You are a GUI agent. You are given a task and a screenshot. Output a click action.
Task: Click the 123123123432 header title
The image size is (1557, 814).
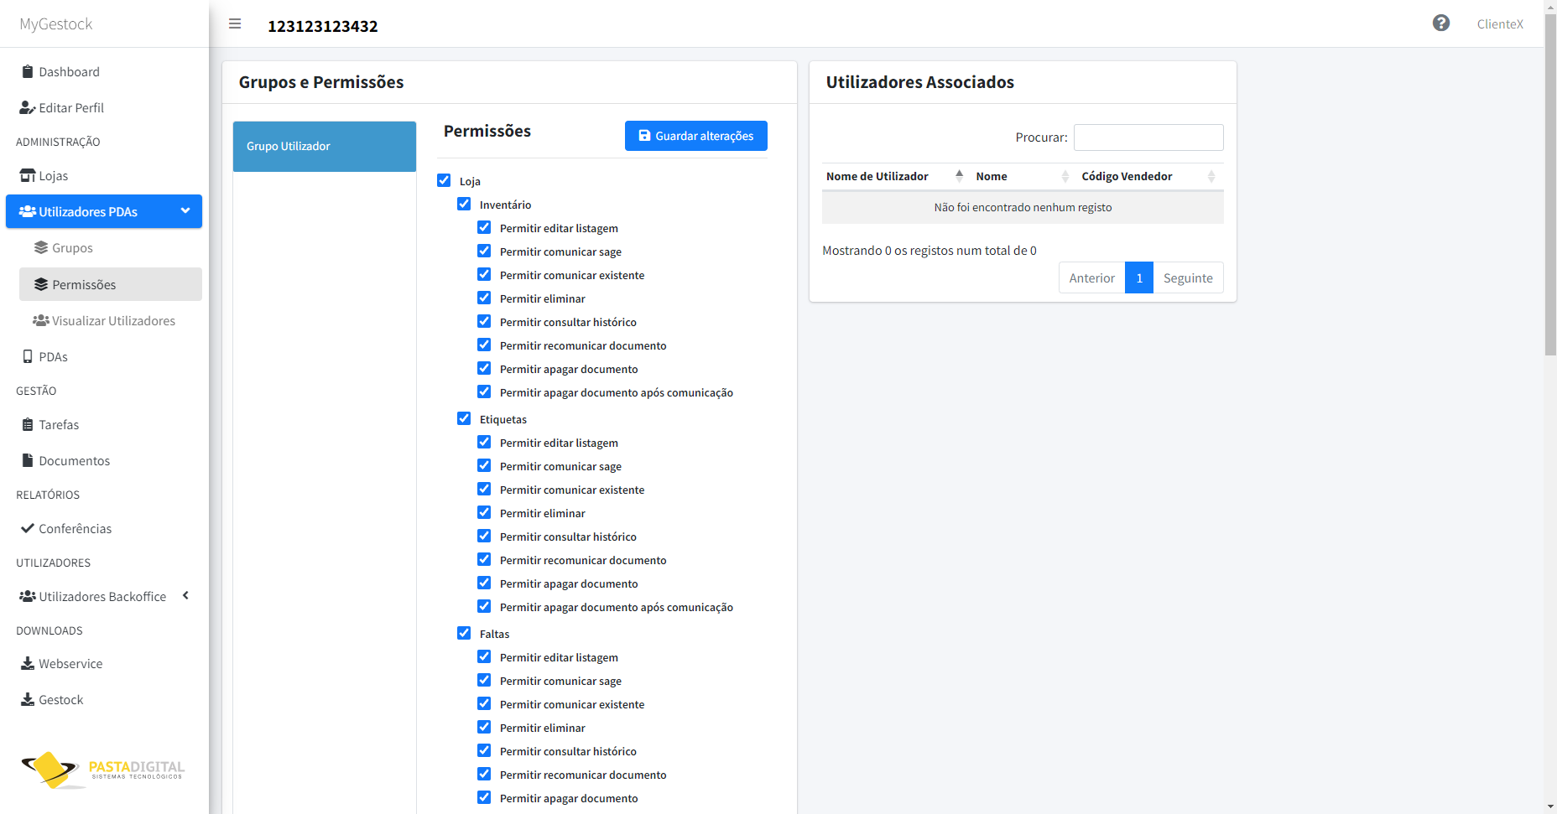click(x=323, y=26)
